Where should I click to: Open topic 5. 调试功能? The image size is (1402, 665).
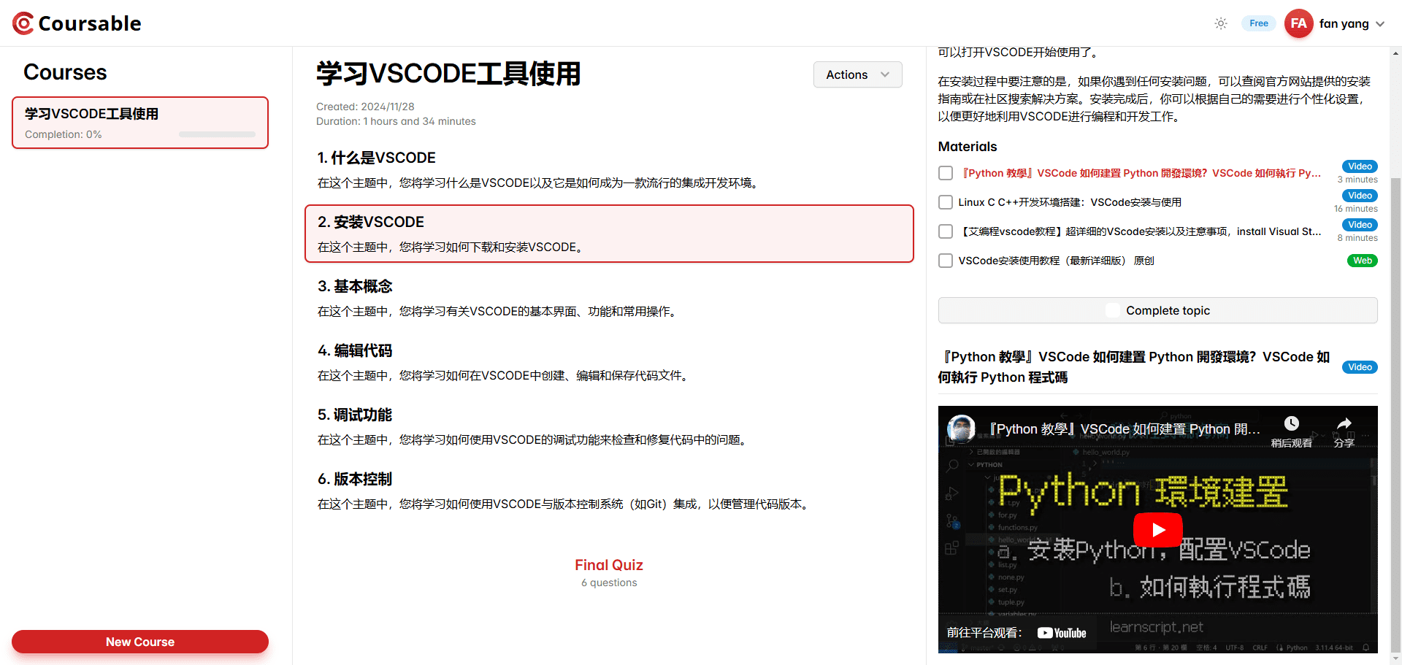[x=609, y=426]
